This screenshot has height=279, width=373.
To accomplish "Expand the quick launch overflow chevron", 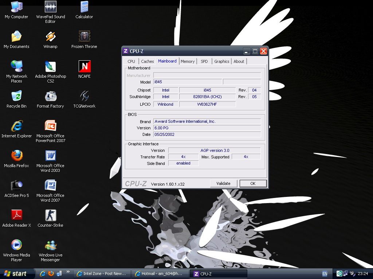I will coord(68,272).
